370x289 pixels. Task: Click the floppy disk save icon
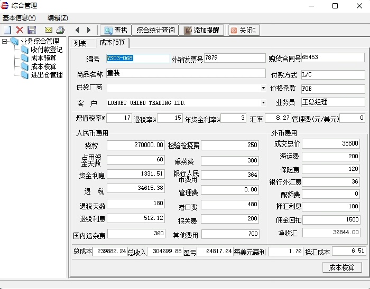32,30
